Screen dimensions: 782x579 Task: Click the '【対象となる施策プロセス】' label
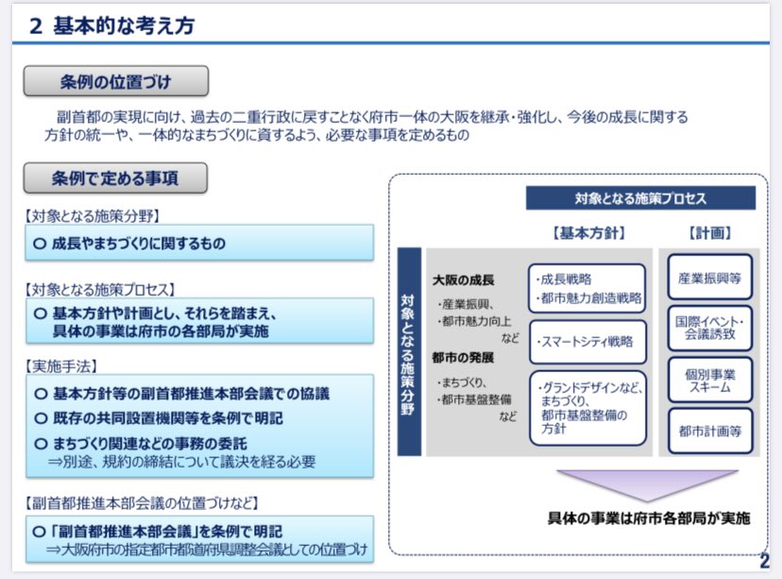(101, 290)
